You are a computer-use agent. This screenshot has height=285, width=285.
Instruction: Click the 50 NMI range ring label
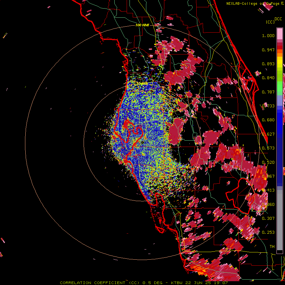pos(142,84)
